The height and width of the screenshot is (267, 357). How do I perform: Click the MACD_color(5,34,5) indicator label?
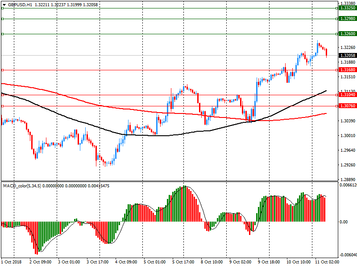click(x=22, y=185)
